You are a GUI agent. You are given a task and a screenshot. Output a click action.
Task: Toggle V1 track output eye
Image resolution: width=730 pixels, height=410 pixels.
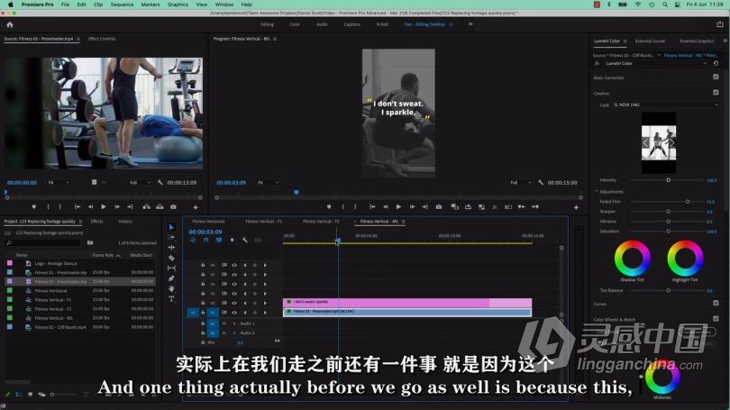click(234, 313)
